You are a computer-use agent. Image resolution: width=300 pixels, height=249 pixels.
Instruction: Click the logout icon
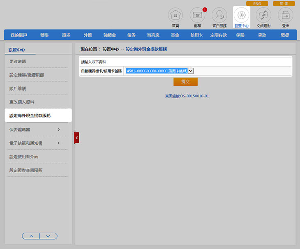point(285,16)
